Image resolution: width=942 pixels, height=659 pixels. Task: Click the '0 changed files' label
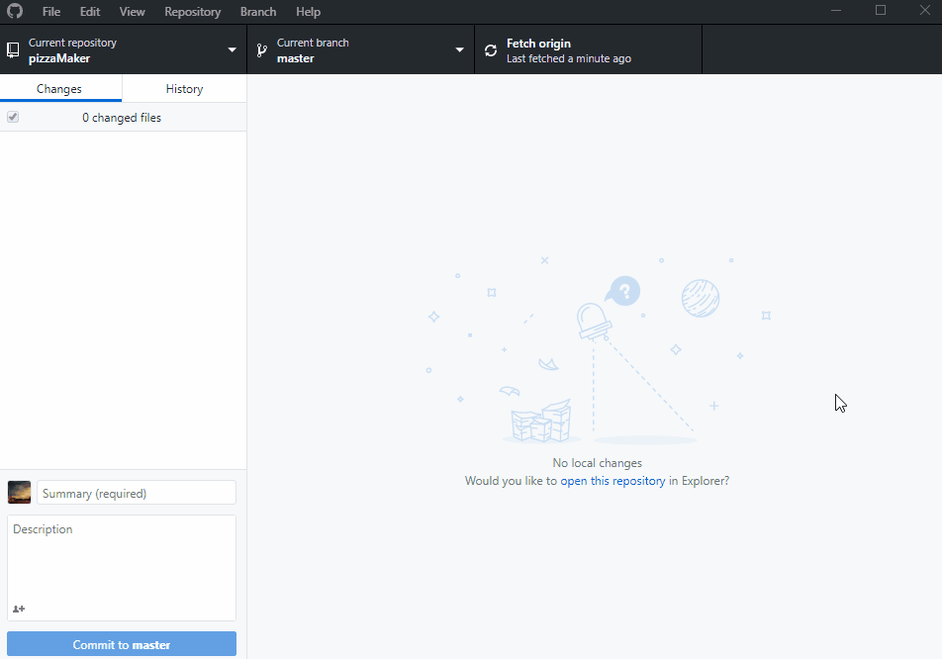122,117
